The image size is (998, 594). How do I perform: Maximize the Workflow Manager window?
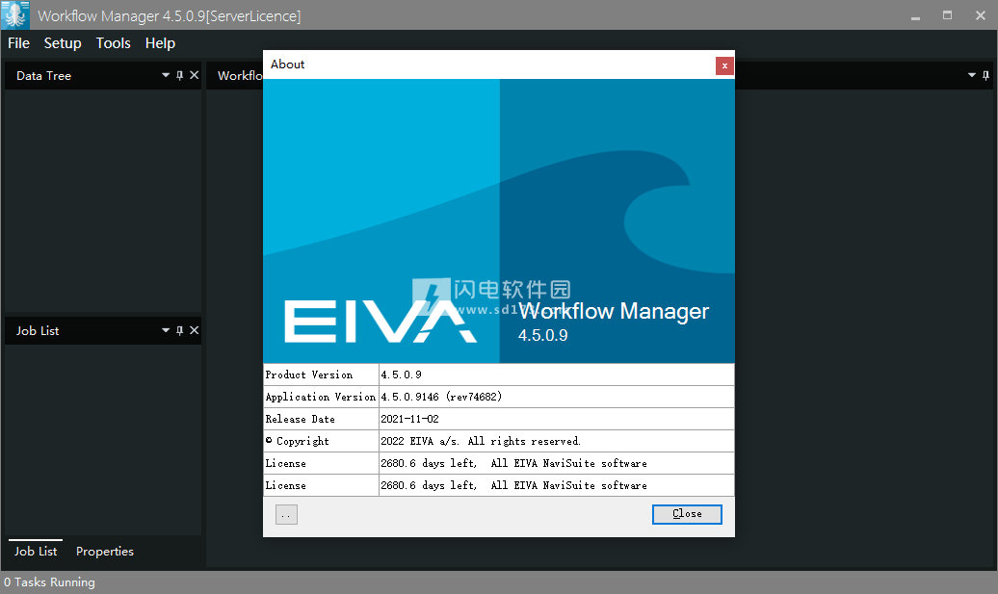[947, 16]
